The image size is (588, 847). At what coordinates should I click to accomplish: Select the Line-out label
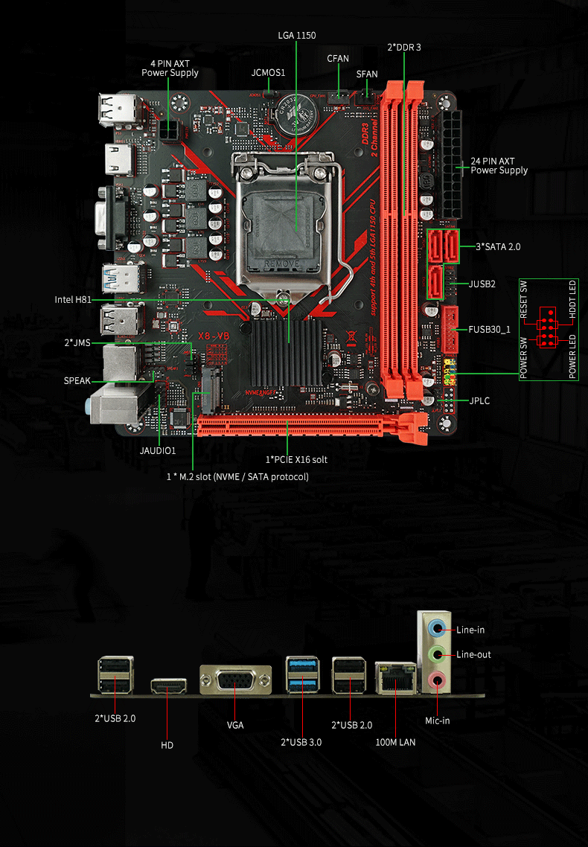click(x=473, y=655)
